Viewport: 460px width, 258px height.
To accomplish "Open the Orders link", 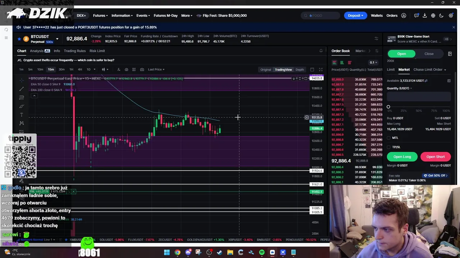I will click(x=392, y=15).
